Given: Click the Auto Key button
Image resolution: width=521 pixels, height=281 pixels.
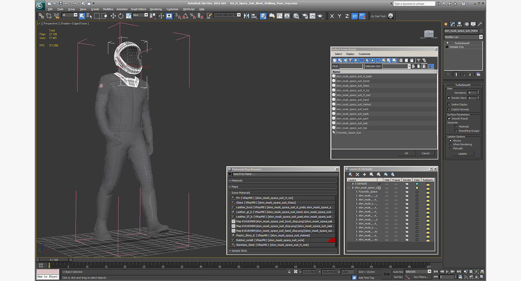Looking at the screenshot, I should tap(398, 272).
